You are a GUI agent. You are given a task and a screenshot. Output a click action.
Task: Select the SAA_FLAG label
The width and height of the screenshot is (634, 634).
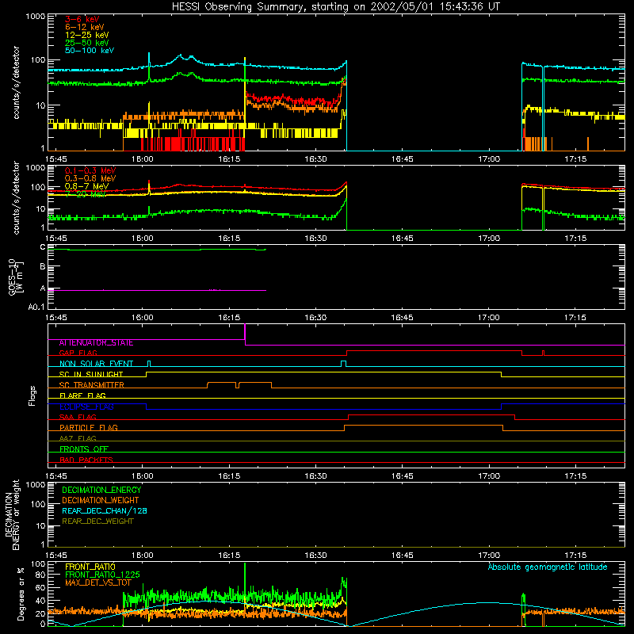(x=78, y=417)
